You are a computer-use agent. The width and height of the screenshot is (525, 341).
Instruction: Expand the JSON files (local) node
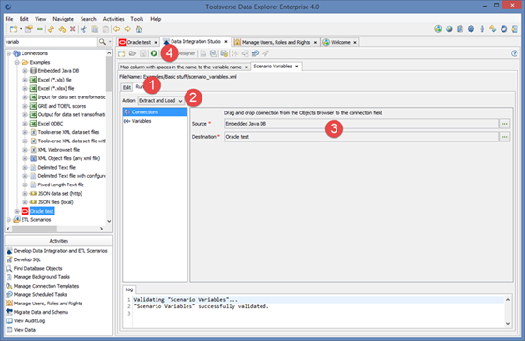(x=25, y=202)
